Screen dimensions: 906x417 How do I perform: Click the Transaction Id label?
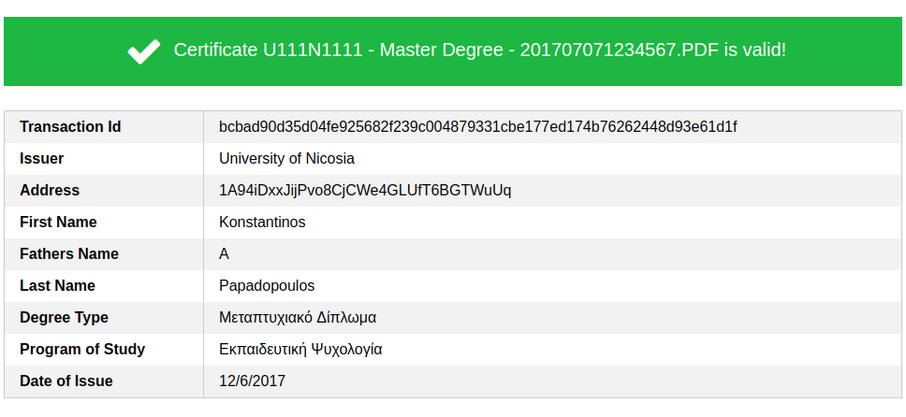70,127
